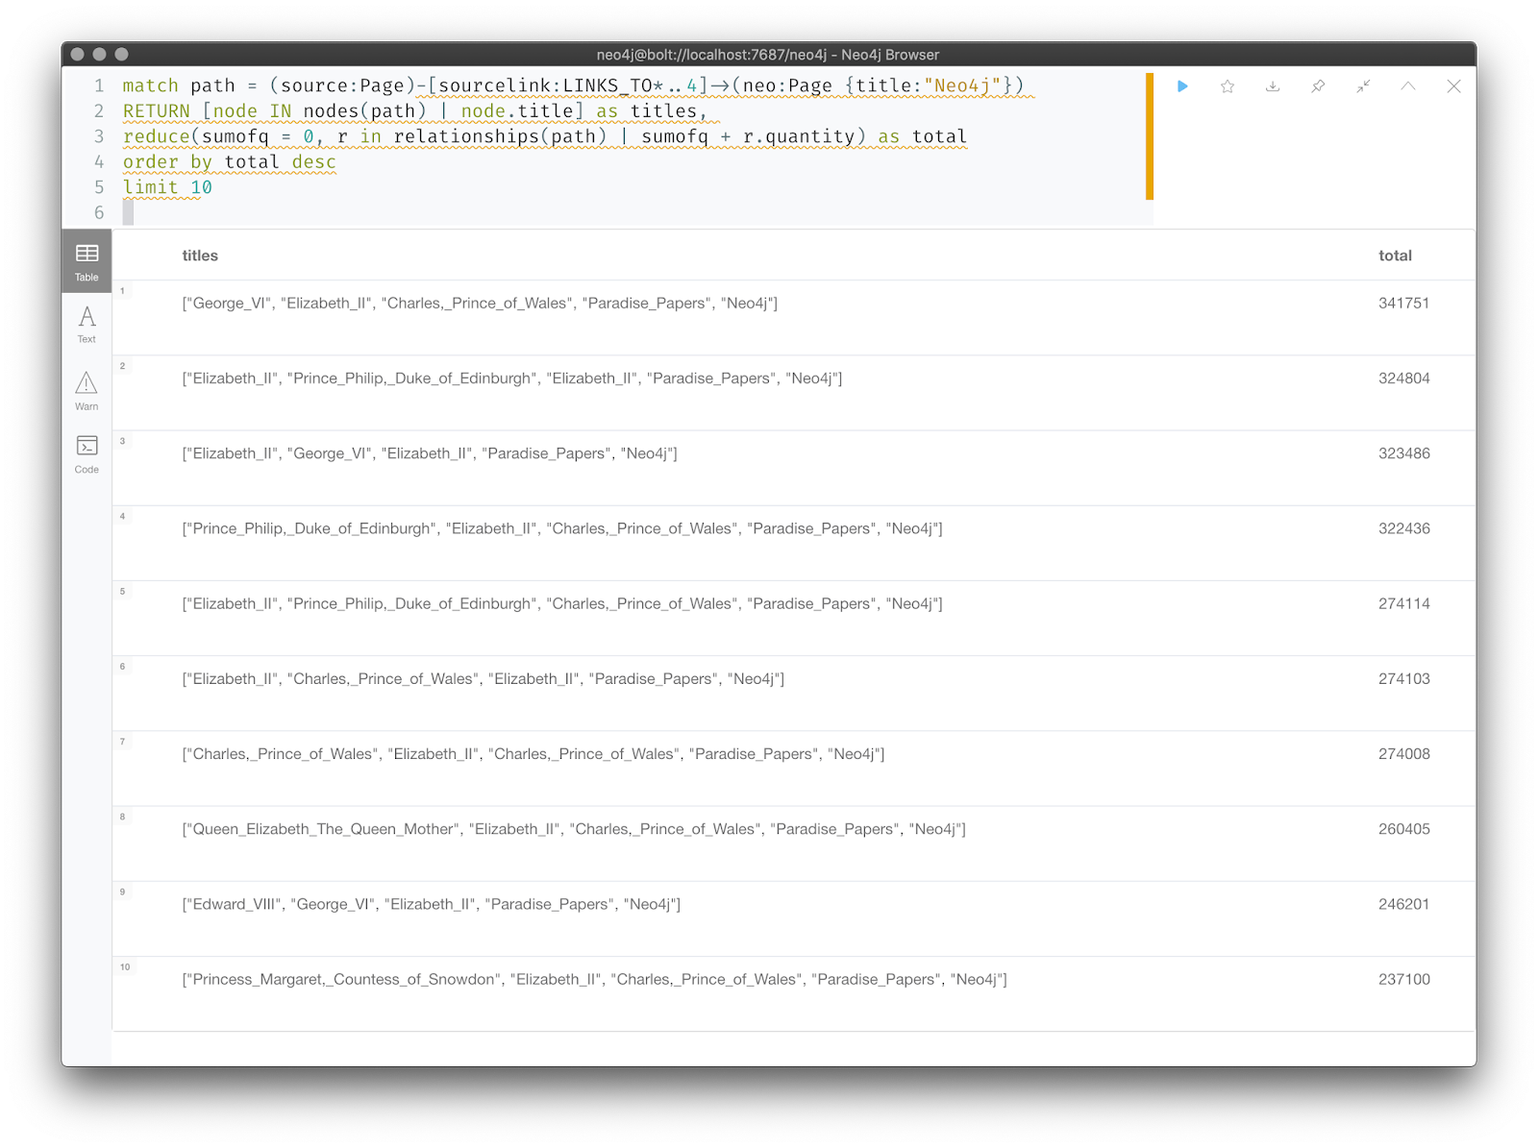Viewport: 1538px width, 1148px height.
Task: Click the window title 'Neo4j Browser'
Action: pyautogui.click(x=890, y=55)
